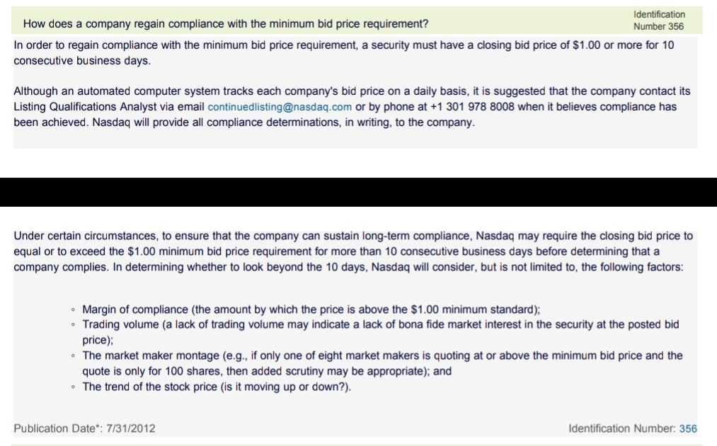Click the paragraph starting 'In order to regain'
Image resolution: width=717 pixels, height=446 pixels.
[x=344, y=52]
